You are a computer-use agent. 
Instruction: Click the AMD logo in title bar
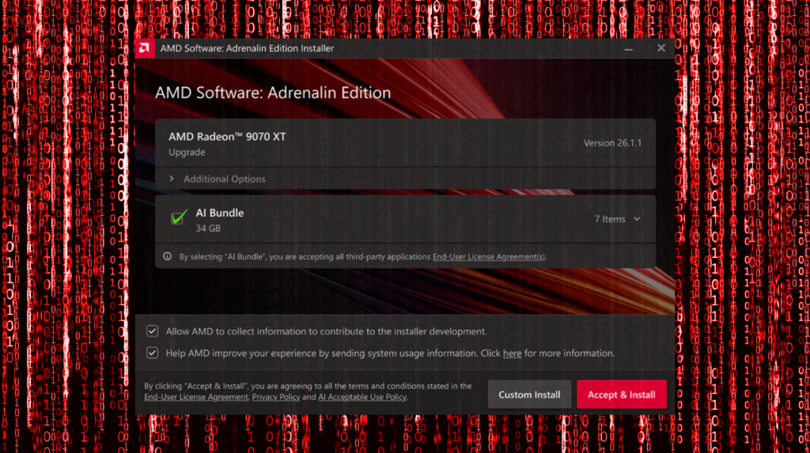(x=145, y=48)
